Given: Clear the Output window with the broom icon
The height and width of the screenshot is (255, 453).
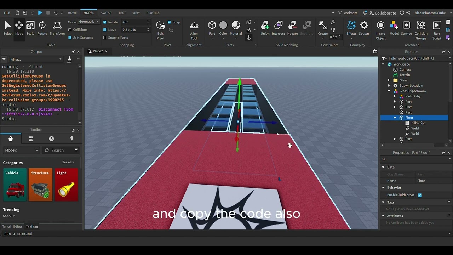Looking at the screenshot, I should click(69, 59).
